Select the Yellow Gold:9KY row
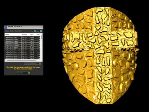 tap(22, 37)
